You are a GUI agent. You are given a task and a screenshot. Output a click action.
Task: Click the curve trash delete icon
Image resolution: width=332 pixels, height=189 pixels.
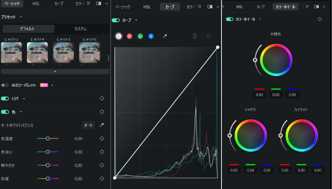(x=194, y=36)
